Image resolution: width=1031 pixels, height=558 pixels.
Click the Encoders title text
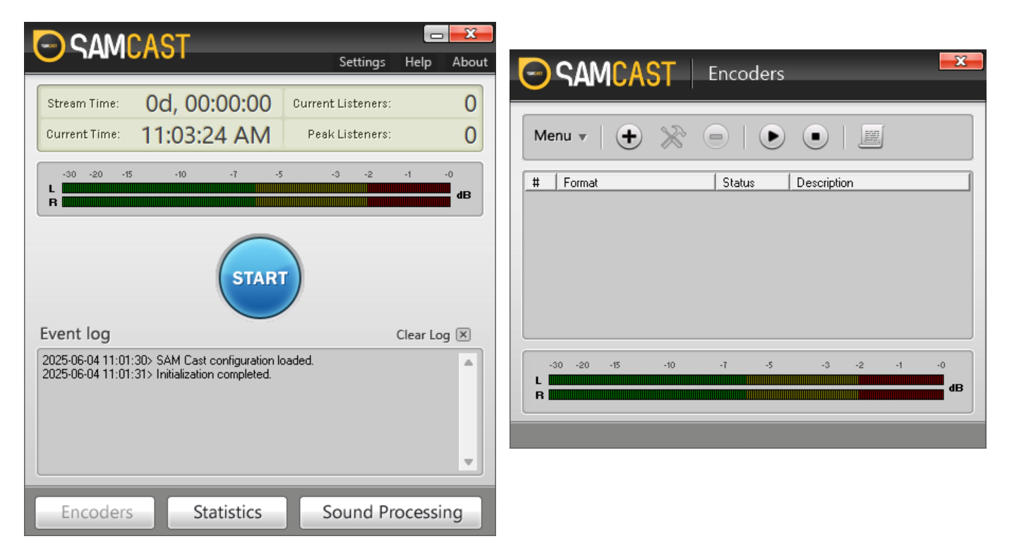[746, 73]
